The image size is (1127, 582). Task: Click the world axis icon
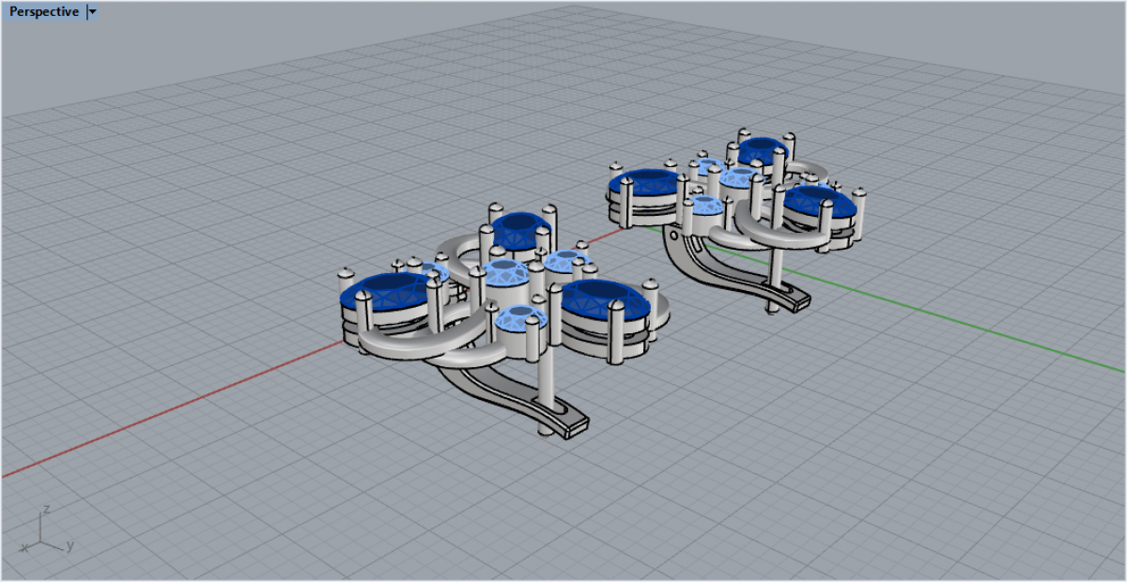pos(47,530)
